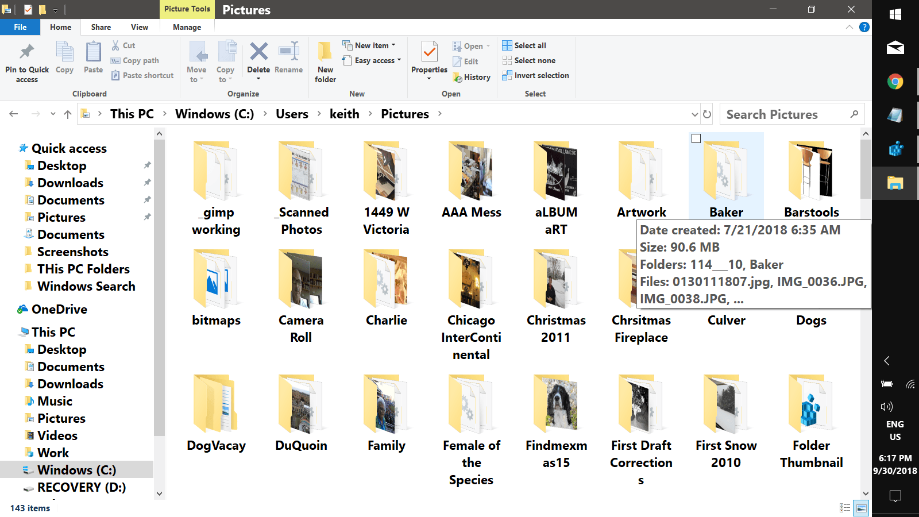The height and width of the screenshot is (517, 919).
Task: Click the Search Pictures box
Action: [792, 114]
